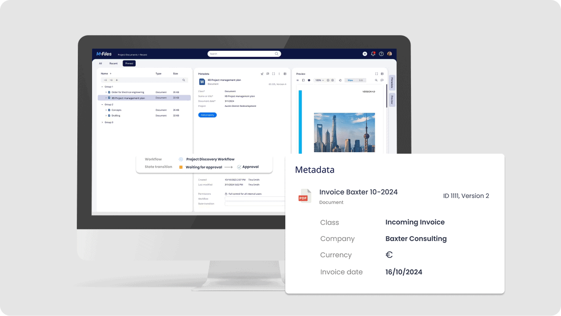Click the top Search field
The image size is (561, 316).
244,53
